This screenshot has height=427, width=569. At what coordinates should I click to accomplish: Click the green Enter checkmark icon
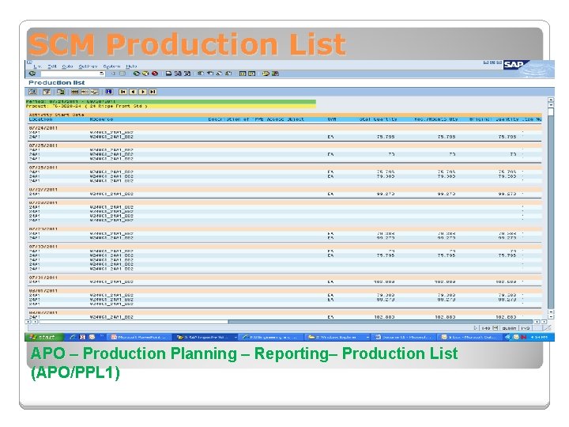pos(32,74)
